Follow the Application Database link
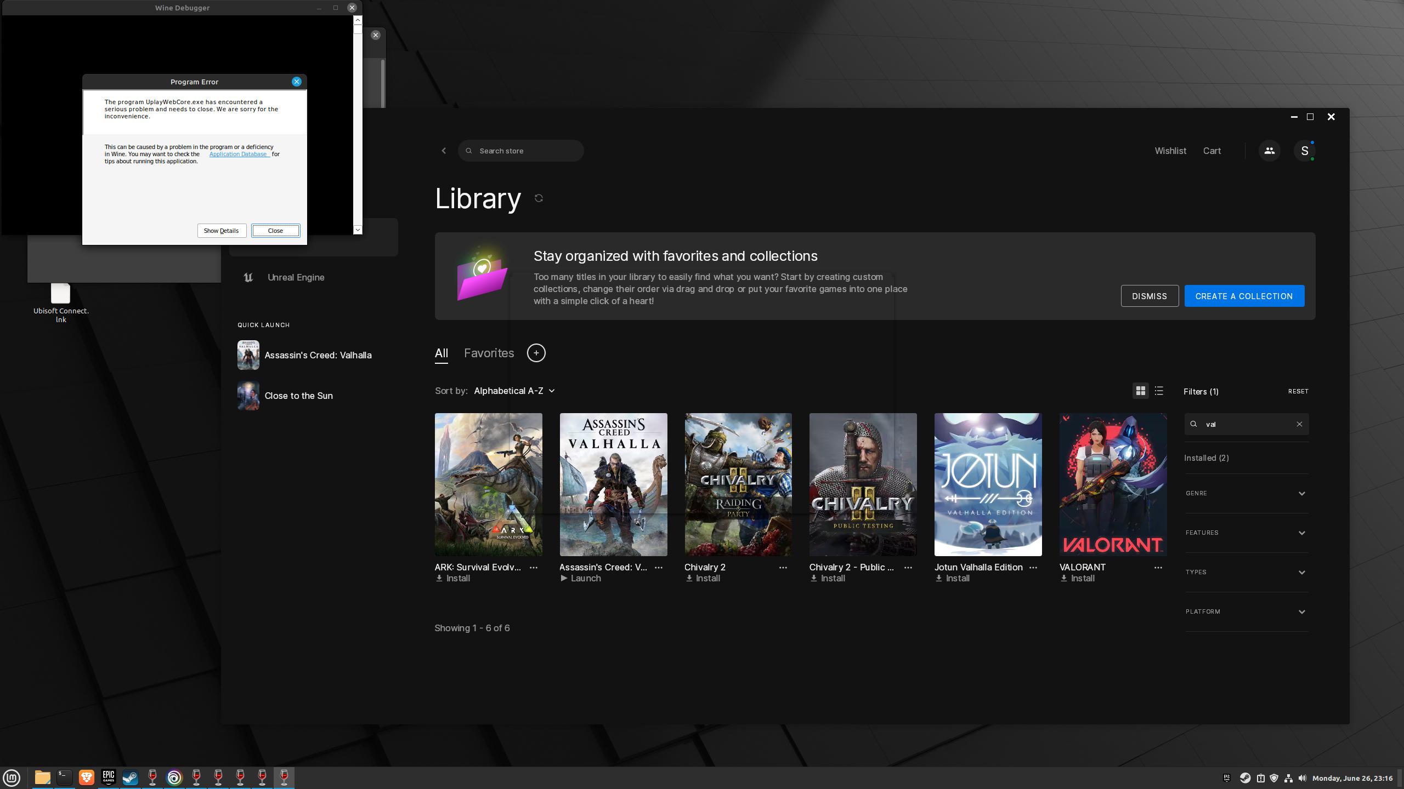 tap(239, 154)
